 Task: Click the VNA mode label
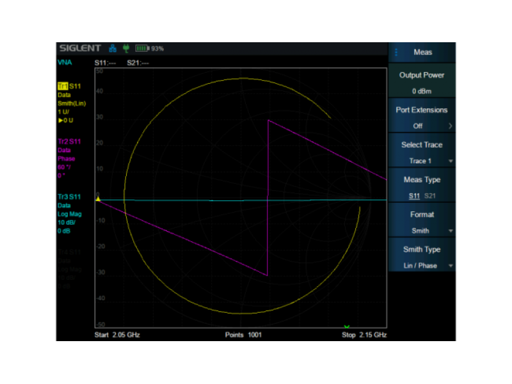[x=65, y=62]
